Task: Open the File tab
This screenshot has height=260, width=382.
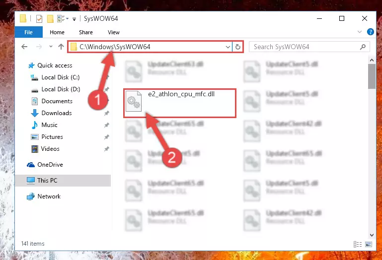Action: pyautogui.click(x=28, y=32)
